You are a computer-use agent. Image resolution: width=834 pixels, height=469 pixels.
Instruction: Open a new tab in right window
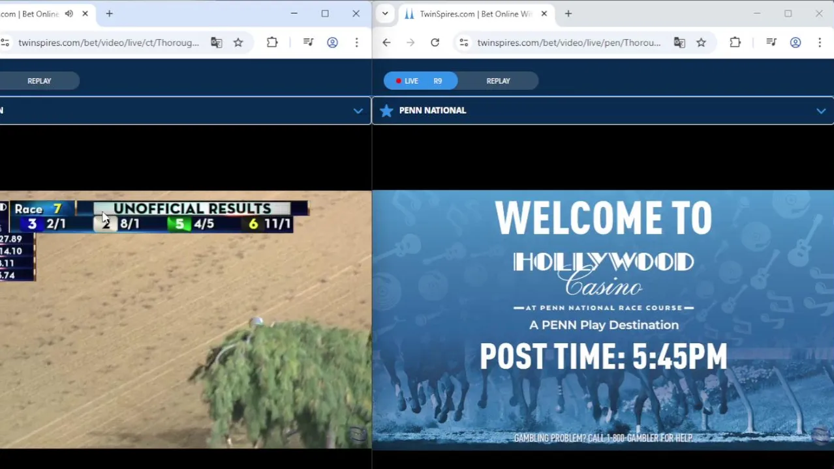pyautogui.click(x=568, y=14)
